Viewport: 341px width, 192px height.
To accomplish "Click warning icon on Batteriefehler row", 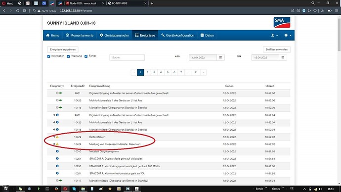I will (57, 137).
